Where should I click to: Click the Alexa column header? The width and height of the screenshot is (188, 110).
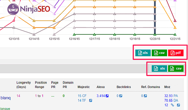[101, 87]
